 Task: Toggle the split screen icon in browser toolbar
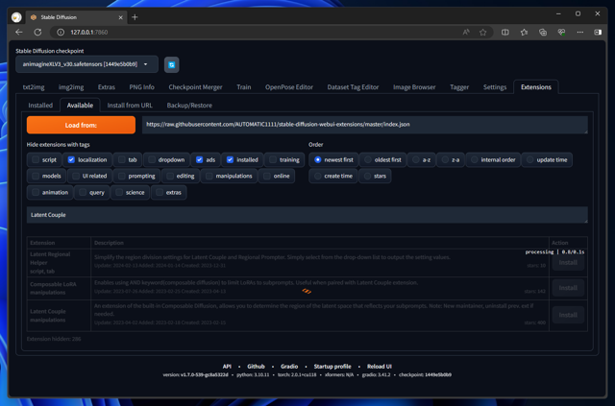coord(505,32)
